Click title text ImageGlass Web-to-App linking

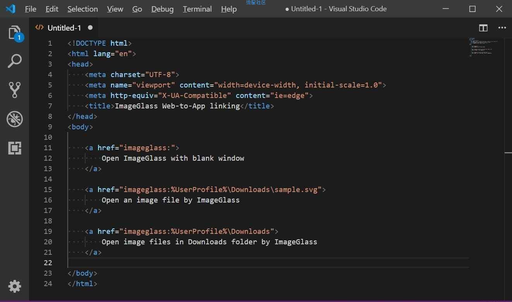point(177,106)
